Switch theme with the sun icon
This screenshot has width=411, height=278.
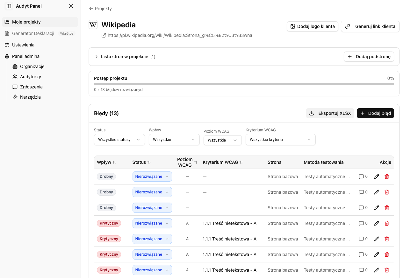[71, 6]
